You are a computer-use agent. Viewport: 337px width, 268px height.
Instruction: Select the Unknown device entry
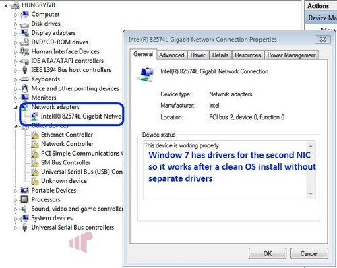64,181
